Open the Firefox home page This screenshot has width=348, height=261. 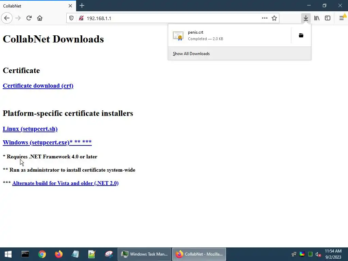[x=40, y=18]
